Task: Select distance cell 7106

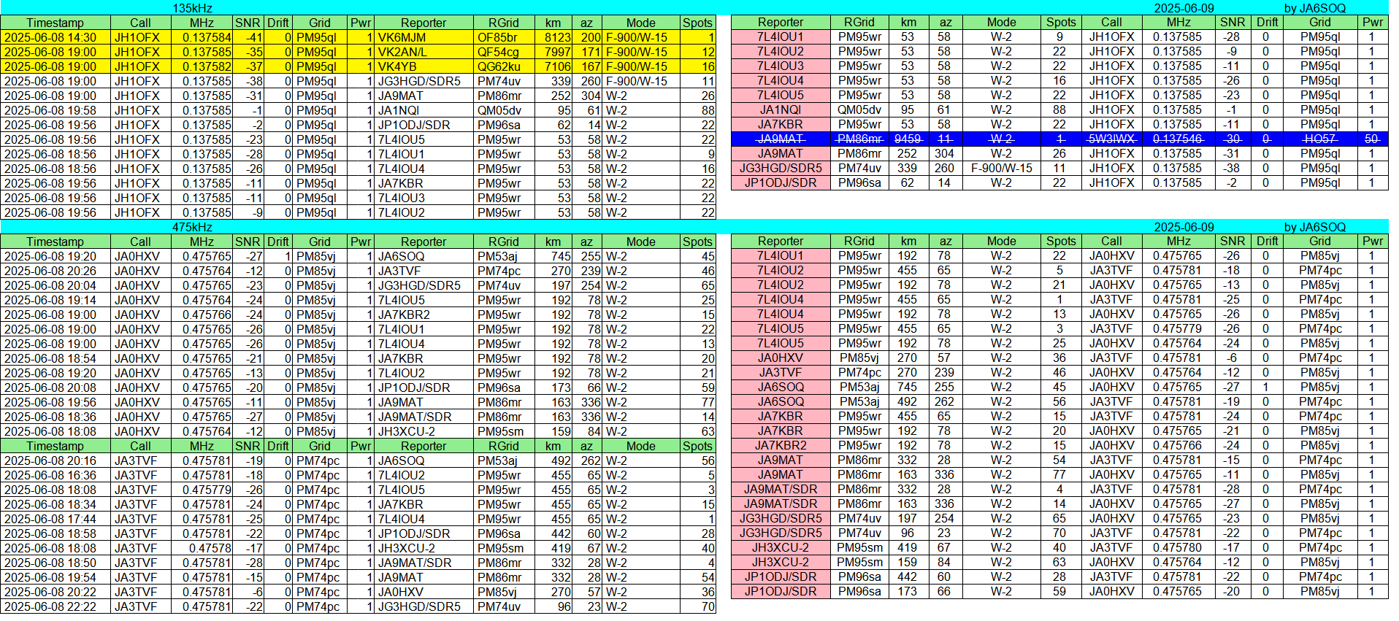Action: coord(553,66)
